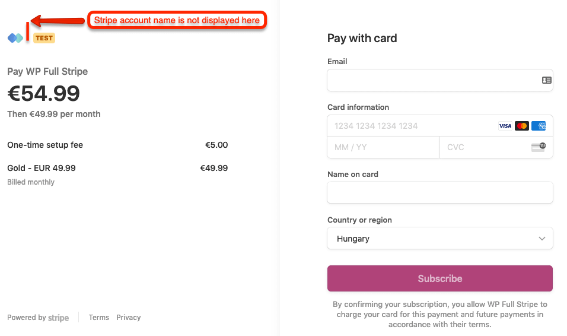Image resolution: width=567 pixels, height=336 pixels.
Task: Click the Mastercard icon
Action: click(x=522, y=126)
